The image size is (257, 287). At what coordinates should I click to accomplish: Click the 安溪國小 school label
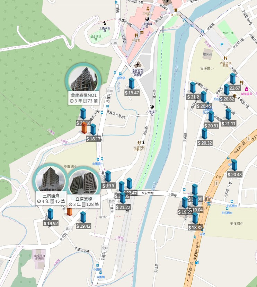point(207,68)
